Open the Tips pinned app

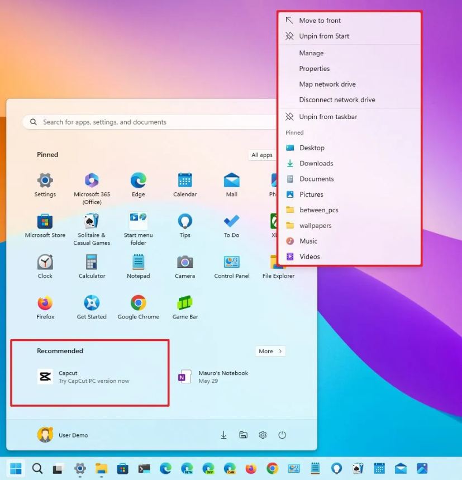click(185, 226)
